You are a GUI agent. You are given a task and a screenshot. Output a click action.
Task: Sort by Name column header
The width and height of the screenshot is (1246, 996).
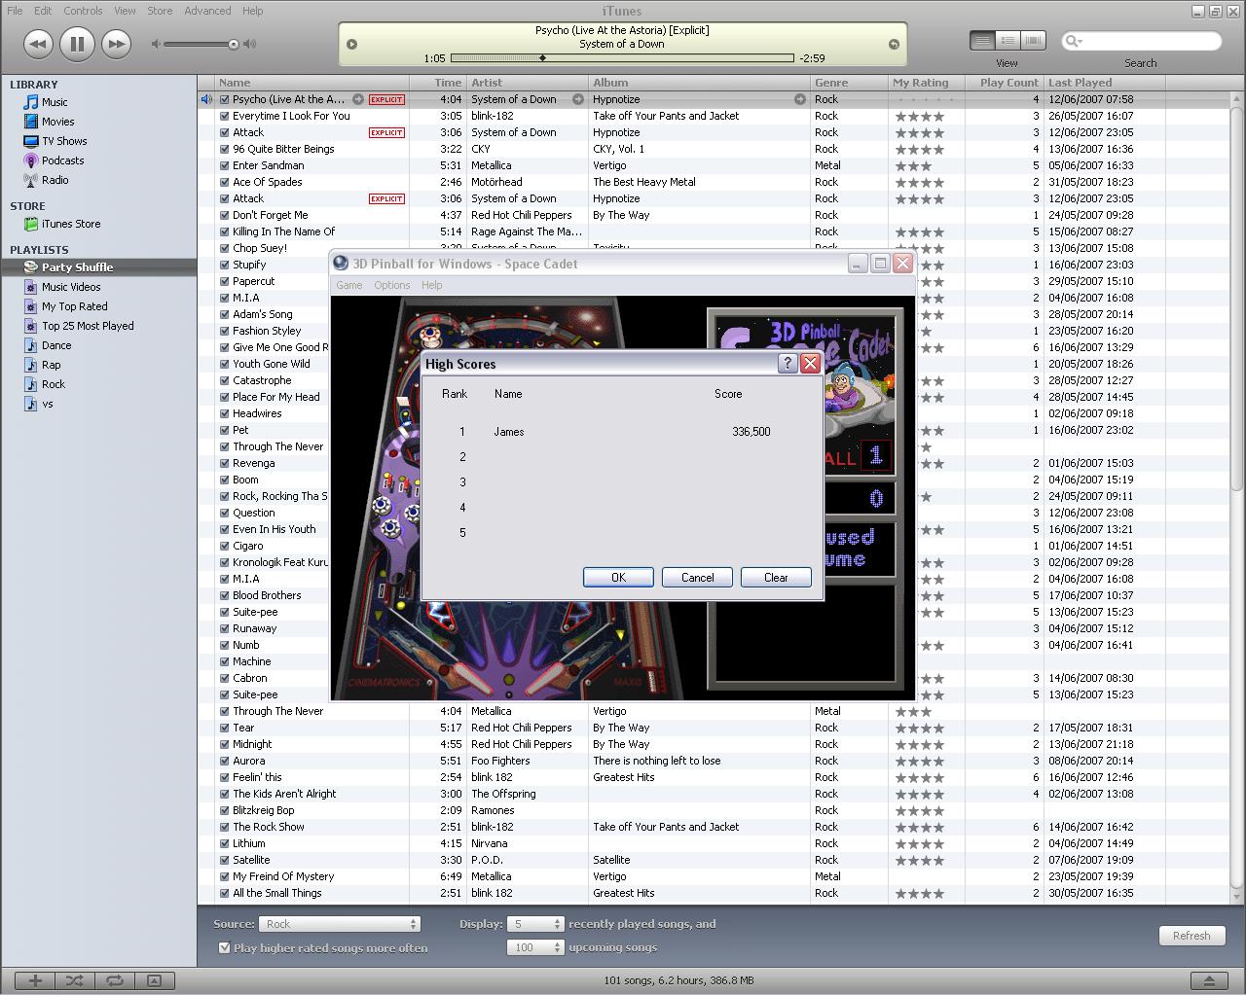click(x=311, y=83)
